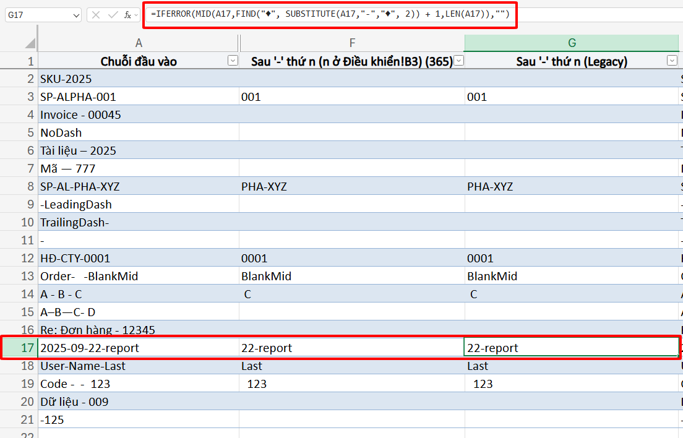683x438 pixels.
Task: Click cell 'SP-AL-PHA-XYZ'
Action: pyautogui.click(x=139, y=186)
